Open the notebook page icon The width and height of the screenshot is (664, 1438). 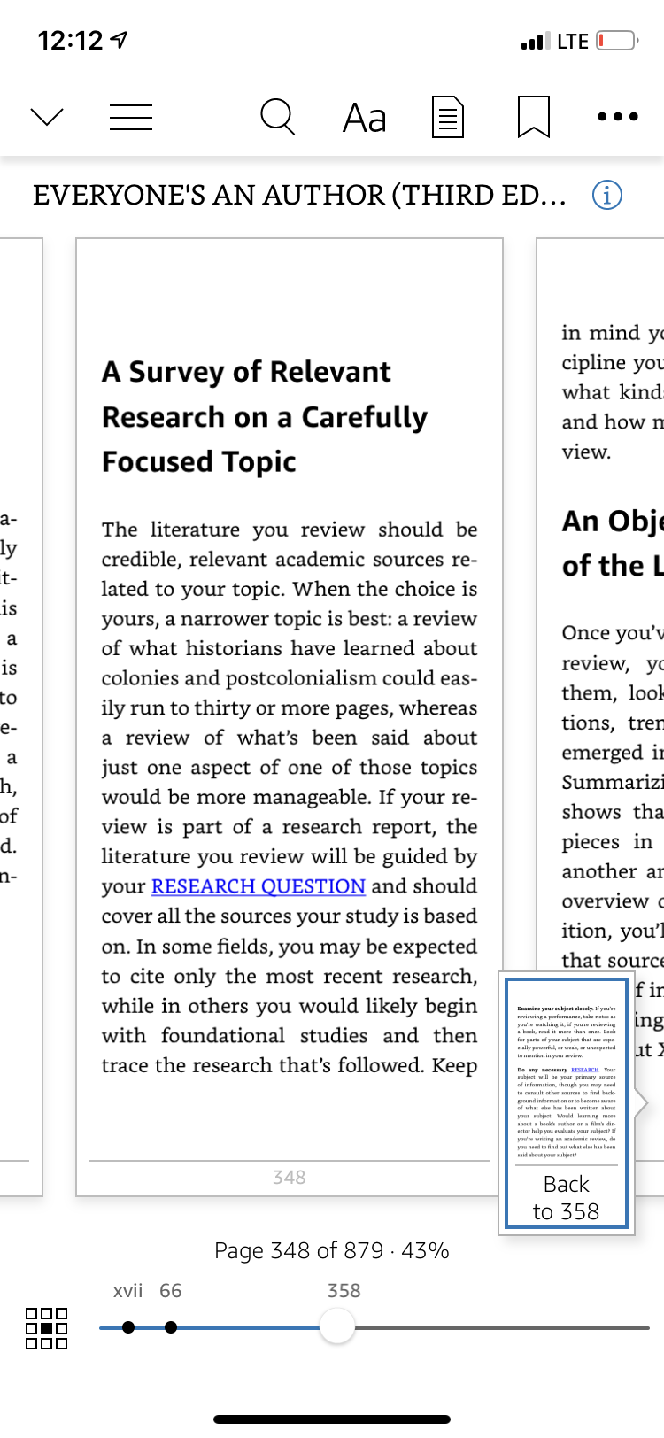(448, 117)
